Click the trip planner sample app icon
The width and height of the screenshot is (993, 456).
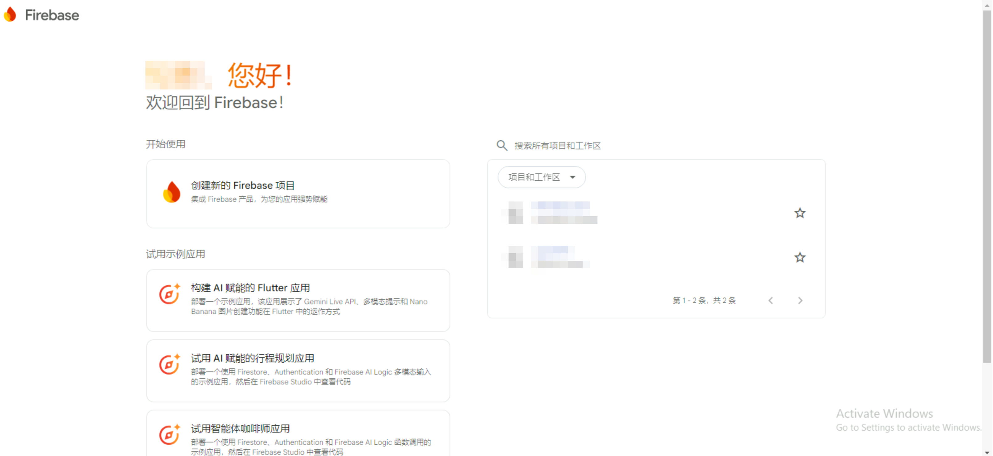pyautogui.click(x=170, y=364)
